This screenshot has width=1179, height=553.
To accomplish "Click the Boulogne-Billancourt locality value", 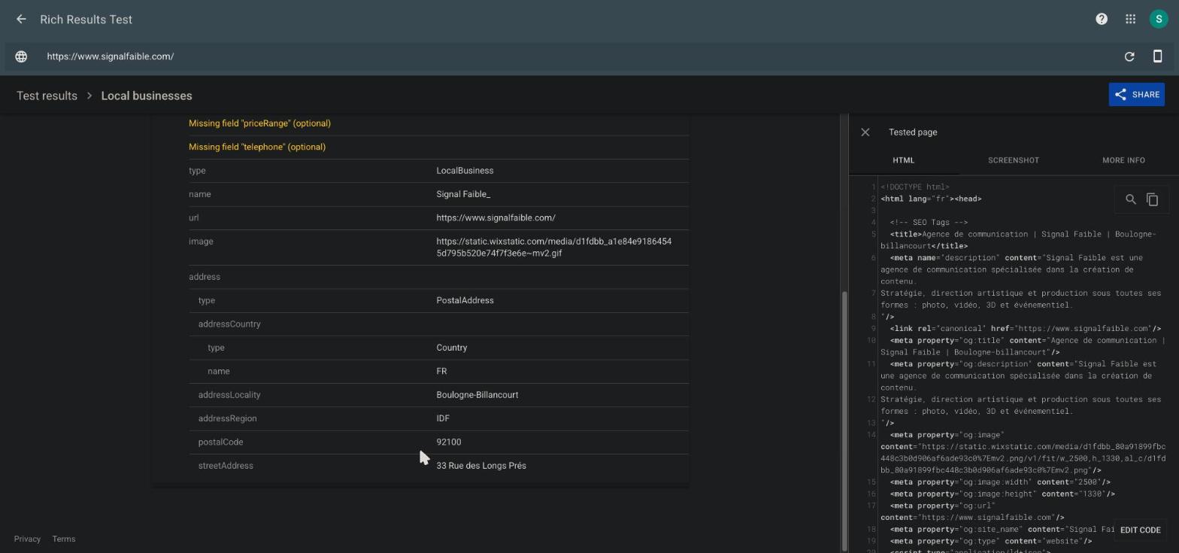I will 477,395.
